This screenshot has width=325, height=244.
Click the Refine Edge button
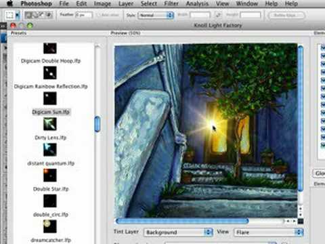(x=286, y=16)
